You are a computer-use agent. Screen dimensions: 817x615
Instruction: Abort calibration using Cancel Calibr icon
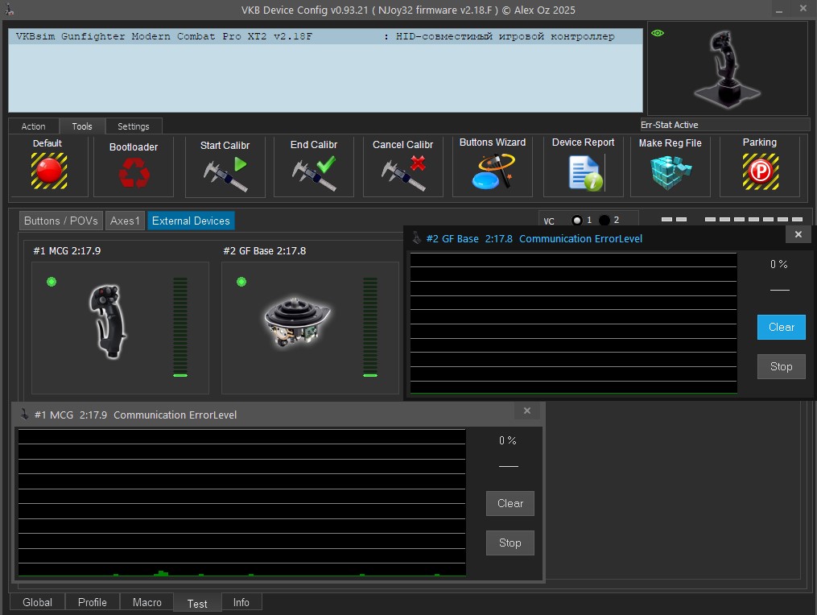coord(403,174)
